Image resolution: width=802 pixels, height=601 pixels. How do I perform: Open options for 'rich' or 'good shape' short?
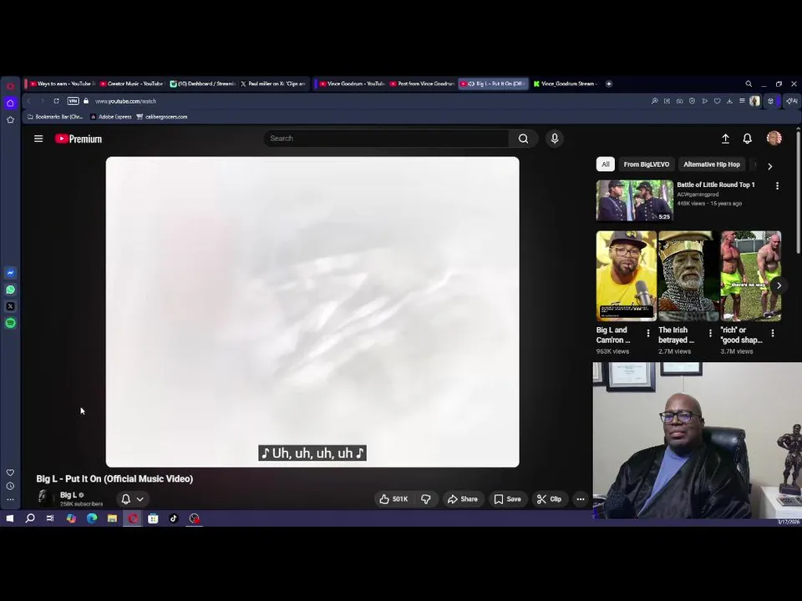click(772, 333)
